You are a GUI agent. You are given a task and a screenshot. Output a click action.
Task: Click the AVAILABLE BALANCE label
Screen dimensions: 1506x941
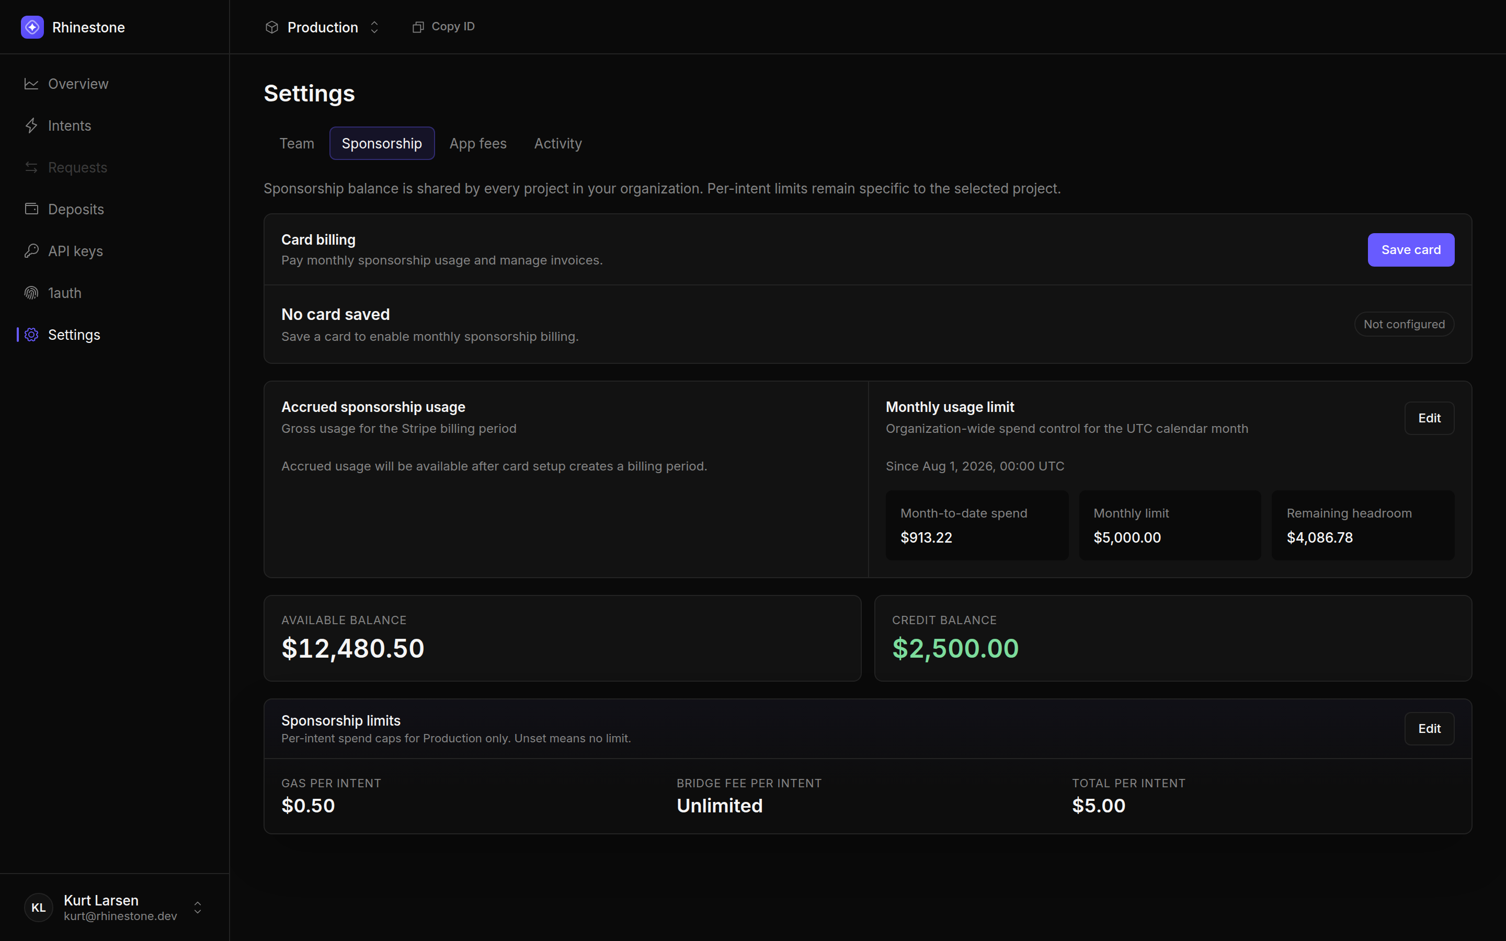(x=344, y=620)
